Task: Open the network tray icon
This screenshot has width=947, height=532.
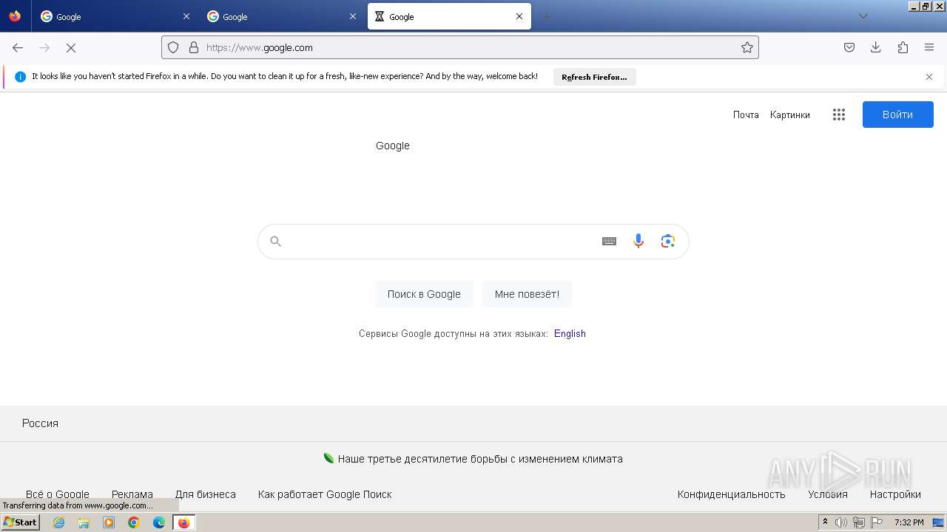Action: (859, 522)
